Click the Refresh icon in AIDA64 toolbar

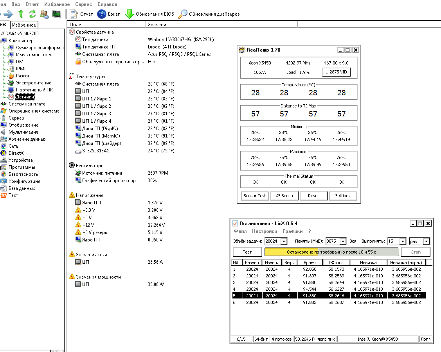32,14
